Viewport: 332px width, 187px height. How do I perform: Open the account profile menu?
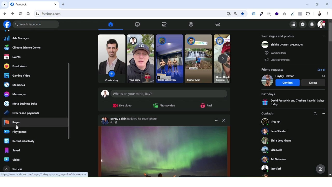(321, 24)
